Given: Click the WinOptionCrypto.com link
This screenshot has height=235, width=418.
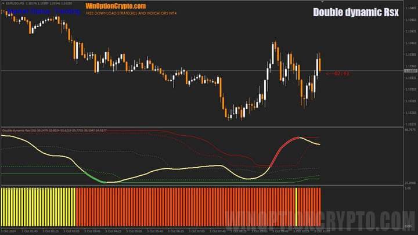Looking at the screenshot, I should click(116, 5).
